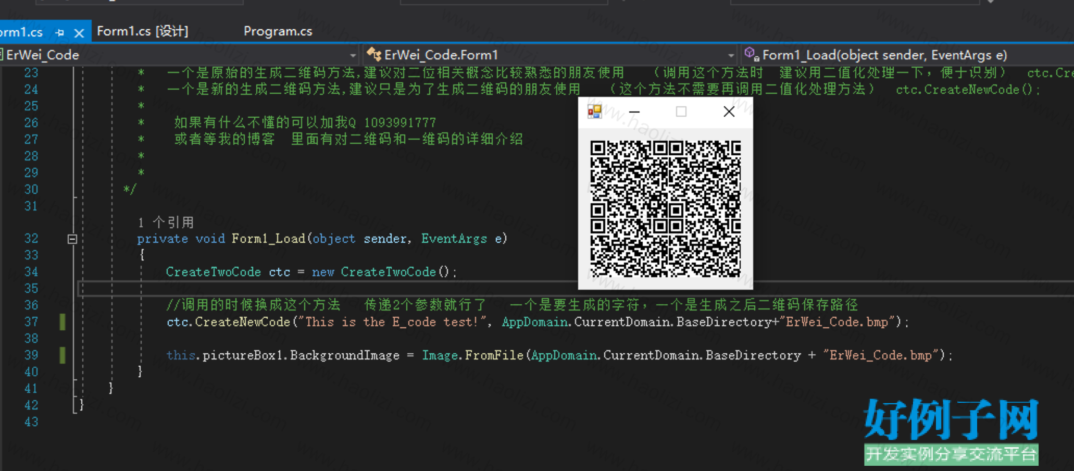The width and height of the screenshot is (1074, 471).
Task: Click ctc.CreateNewCode() in the line 24 comment
Action: click(x=968, y=90)
